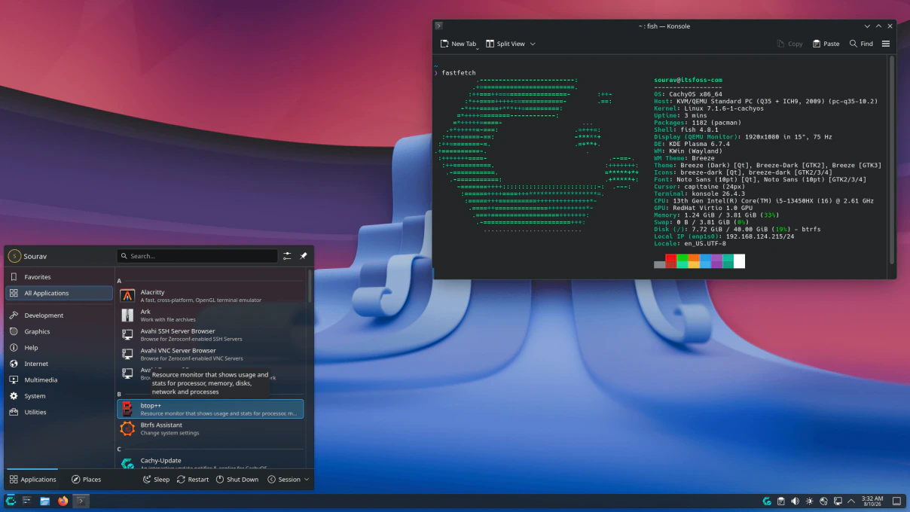Open the Utilities category
Screen dimensions: 910x512
(60, 412)
